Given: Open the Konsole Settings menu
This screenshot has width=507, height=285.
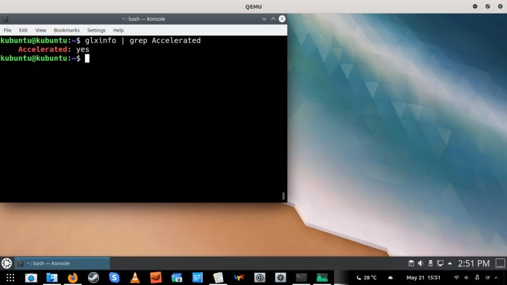Looking at the screenshot, I should point(96,30).
